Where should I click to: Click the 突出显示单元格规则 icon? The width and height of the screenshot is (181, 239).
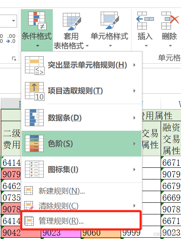(35, 65)
